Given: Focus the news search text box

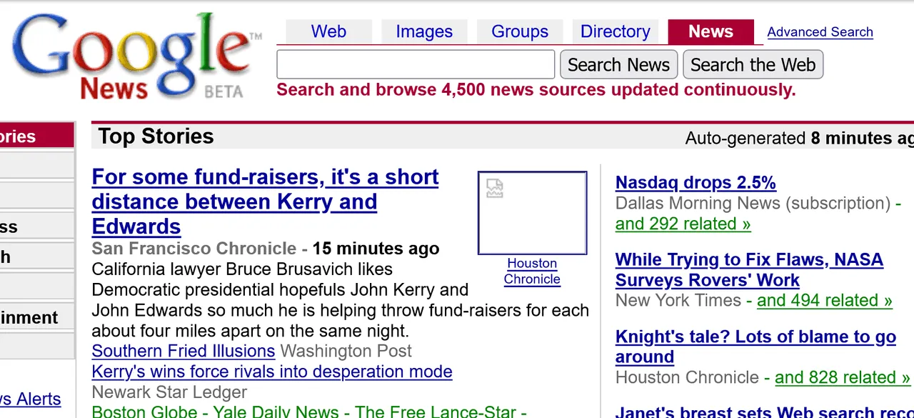Looking at the screenshot, I should (416, 64).
